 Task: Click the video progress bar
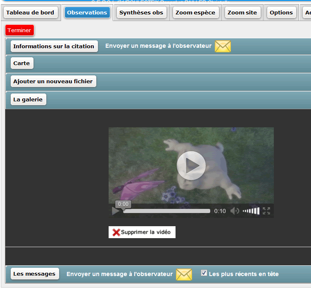[x=166, y=211]
